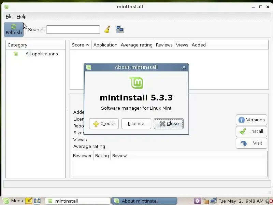The width and height of the screenshot is (273, 205).
Task: Open the Help menu
Action: click(21, 16)
